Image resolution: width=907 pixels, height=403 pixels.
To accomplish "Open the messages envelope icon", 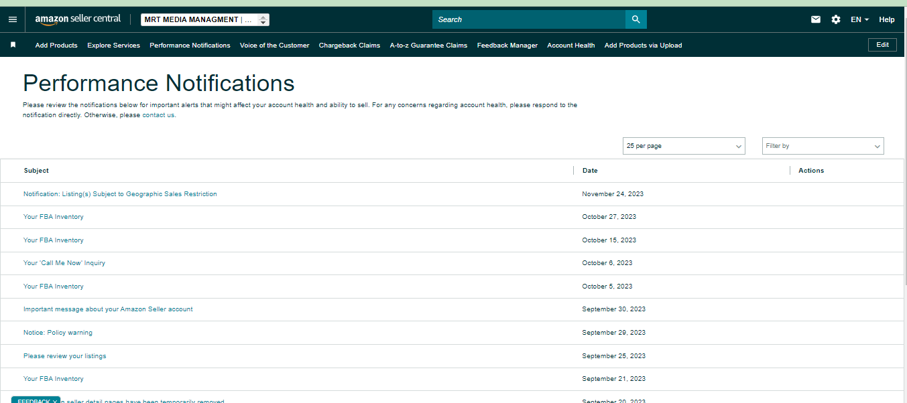I will coord(816,19).
